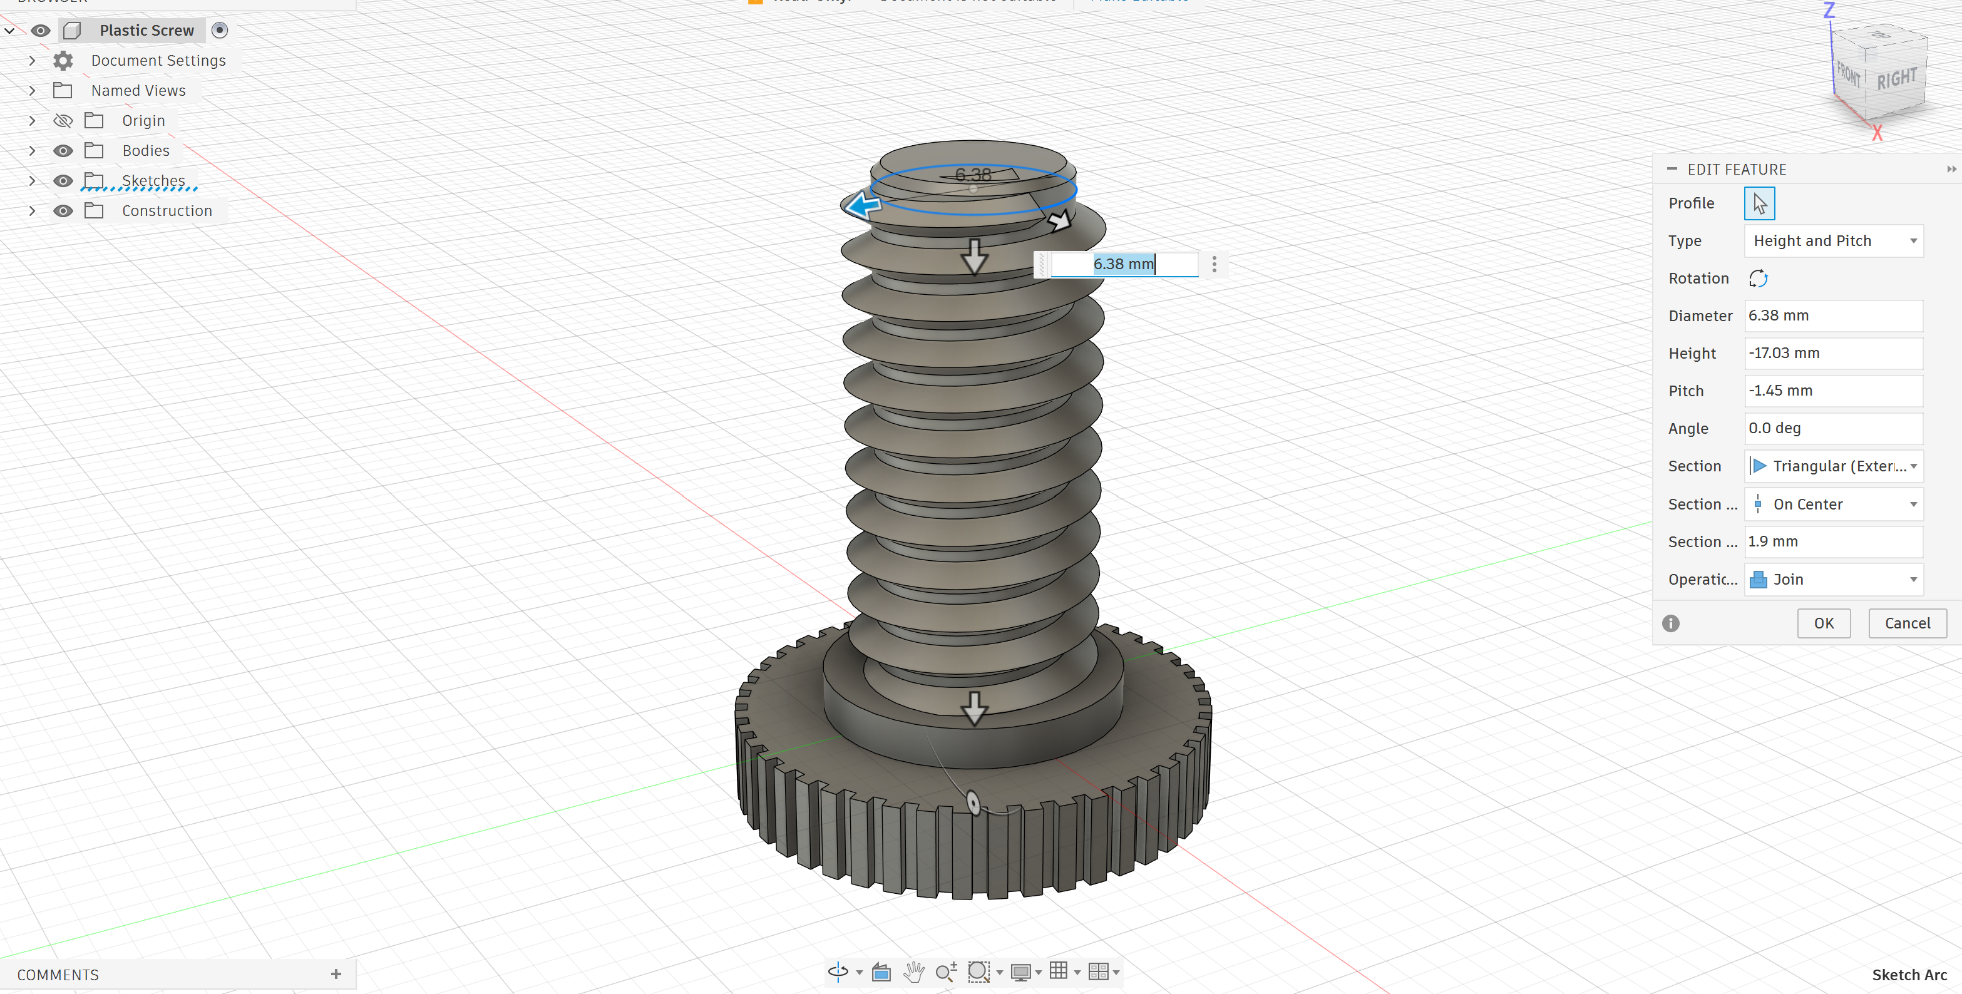The height and width of the screenshot is (994, 1962).
Task: Click the blue diameter arrow manipulator
Action: coord(863,206)
